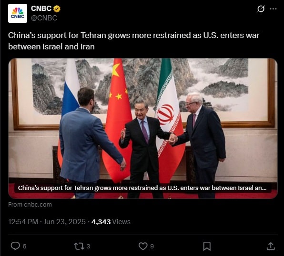Click the tweet text about China's support for Tehran
Image resolution: width=284 pixels, height=256 pixels.
click(134, 41)
